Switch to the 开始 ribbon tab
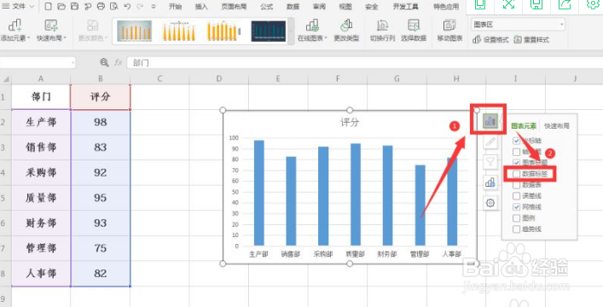 click(176, 7)
